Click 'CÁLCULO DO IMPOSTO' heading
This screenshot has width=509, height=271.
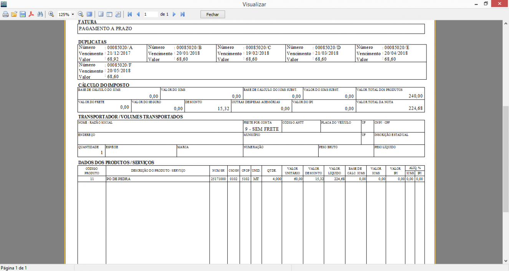104,85
